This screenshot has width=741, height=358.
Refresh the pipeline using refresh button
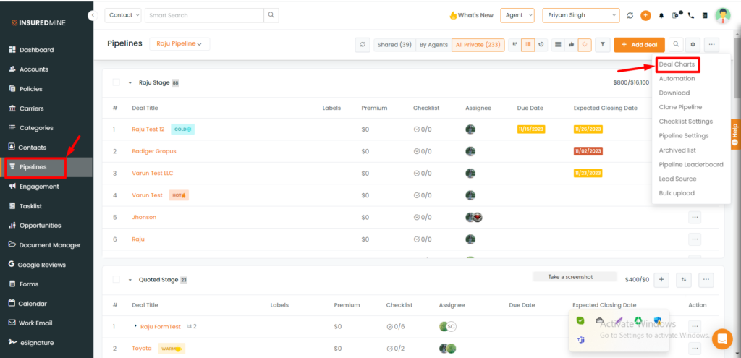363,44
